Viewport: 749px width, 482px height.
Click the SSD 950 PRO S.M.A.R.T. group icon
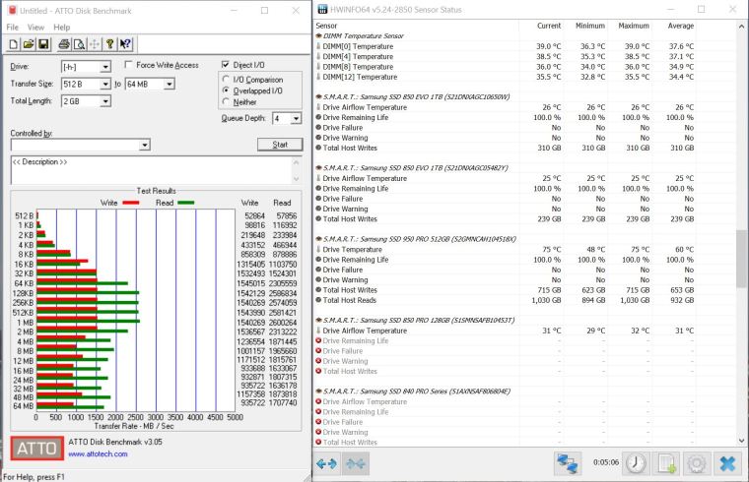tap(318, 239)
